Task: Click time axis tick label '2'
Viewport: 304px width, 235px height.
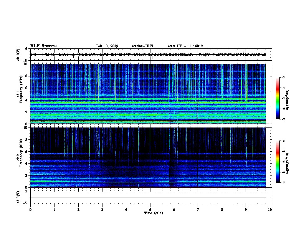Action: [78, 210]
